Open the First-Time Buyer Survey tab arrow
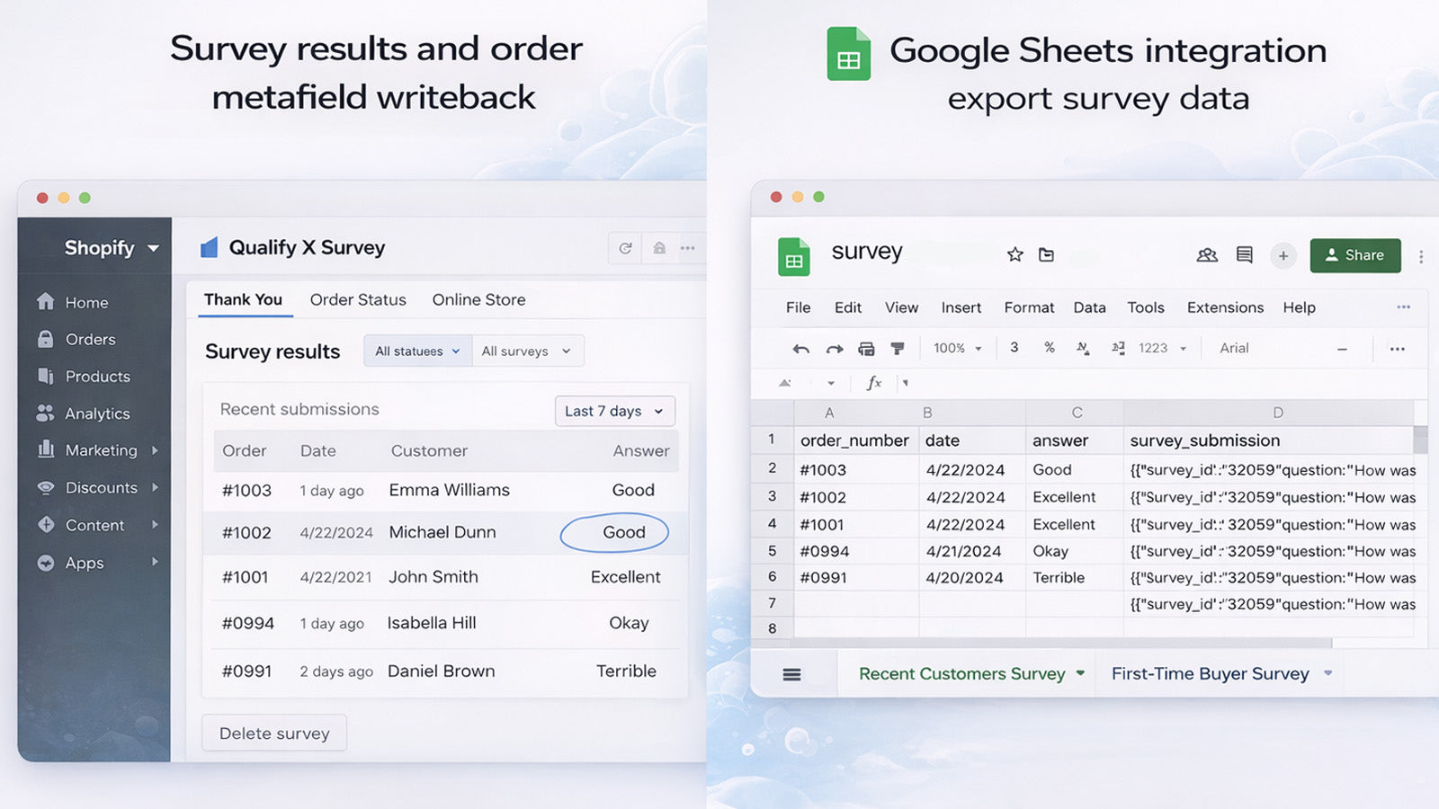 1327,673
